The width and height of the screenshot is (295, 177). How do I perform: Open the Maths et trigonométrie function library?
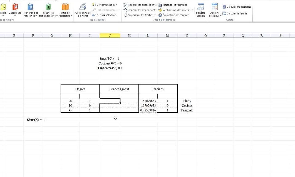click(48, 10)
